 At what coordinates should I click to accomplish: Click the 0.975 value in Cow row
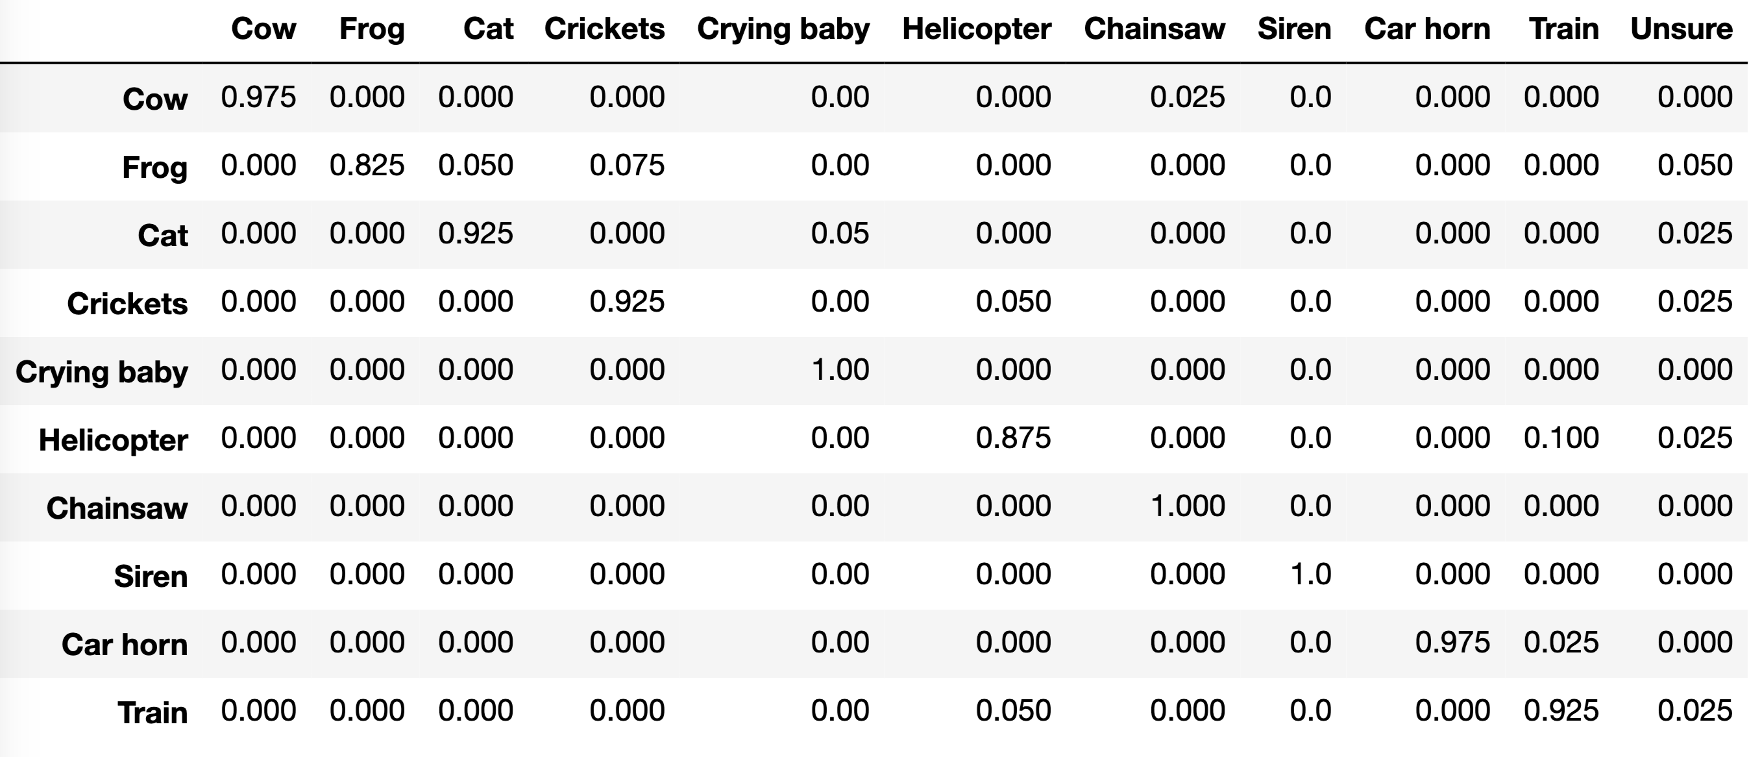(258, 97)
